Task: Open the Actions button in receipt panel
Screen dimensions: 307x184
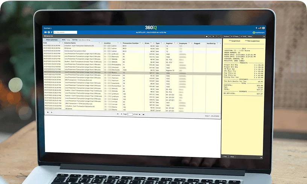Action: click(226, 36)
